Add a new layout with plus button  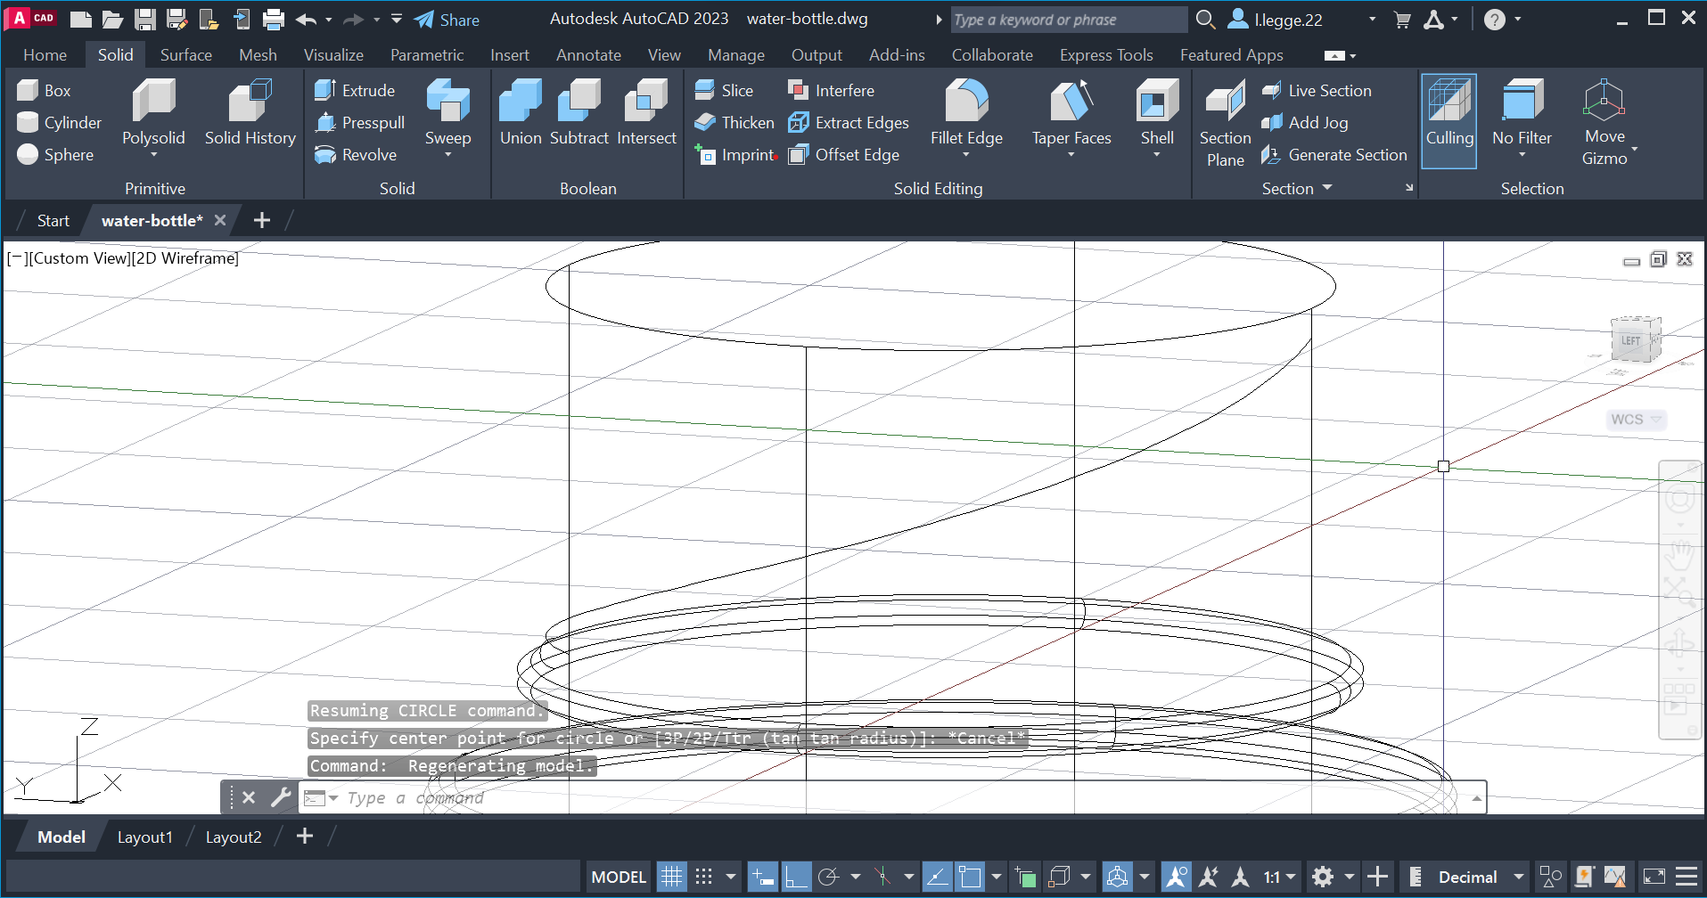point(305,836)
